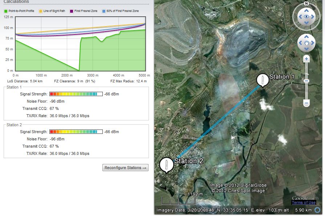
Task: Zoom in with the plus button
Action: click(306, 59)
